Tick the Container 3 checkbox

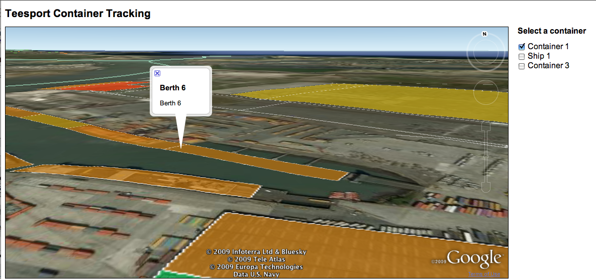(522, 66)
